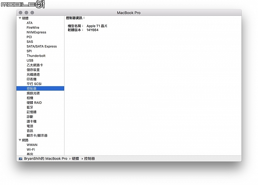Image resolution: width=258 pixels, height=185 pixels.
Task: Select the Apple T1 晶片 model name value
Action: click(x=97, y=26)
